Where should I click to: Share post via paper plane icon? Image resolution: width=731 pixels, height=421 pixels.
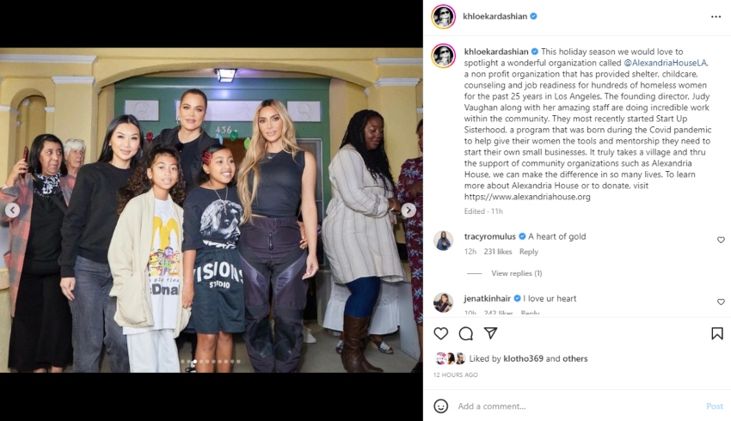pyautogui.click(x=490, y=333)
